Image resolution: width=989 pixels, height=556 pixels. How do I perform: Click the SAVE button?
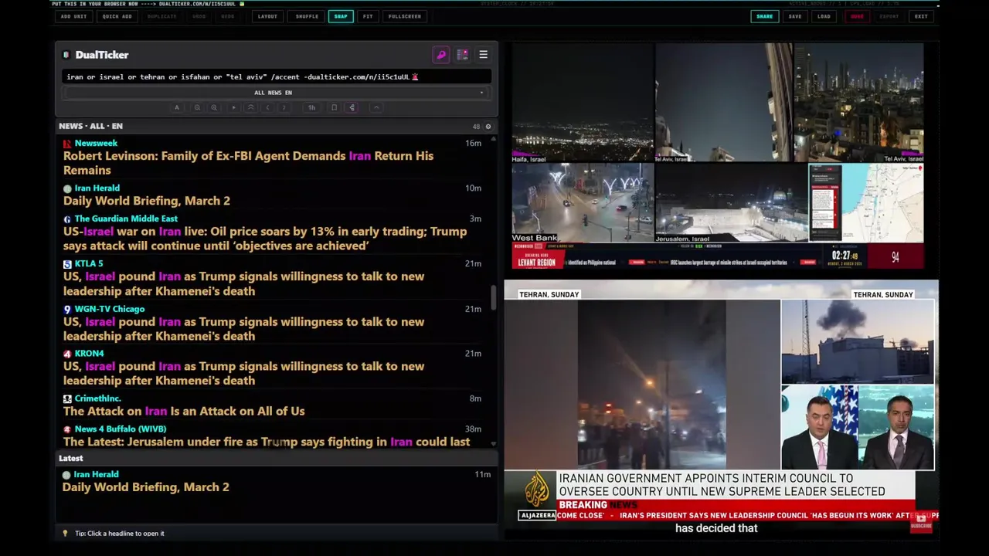795,16
